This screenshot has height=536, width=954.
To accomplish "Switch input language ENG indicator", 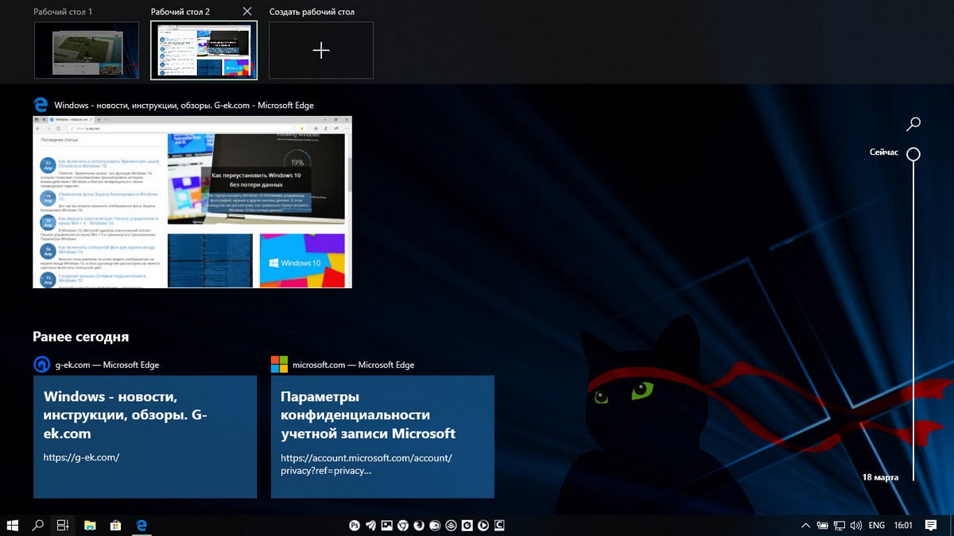I will [876, 526].
